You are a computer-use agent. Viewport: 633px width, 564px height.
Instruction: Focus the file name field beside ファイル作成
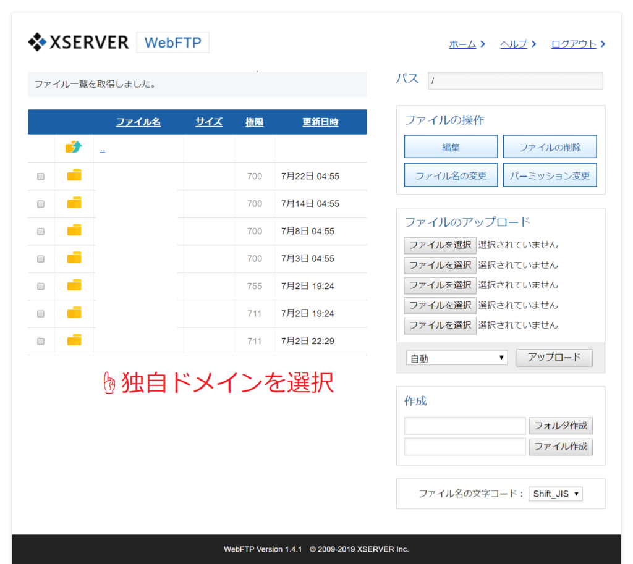click(465, 447)
